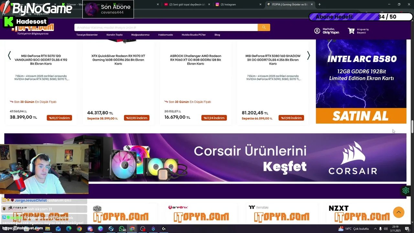Click the orange scroll-to-top arrow button

pos(398,212)
